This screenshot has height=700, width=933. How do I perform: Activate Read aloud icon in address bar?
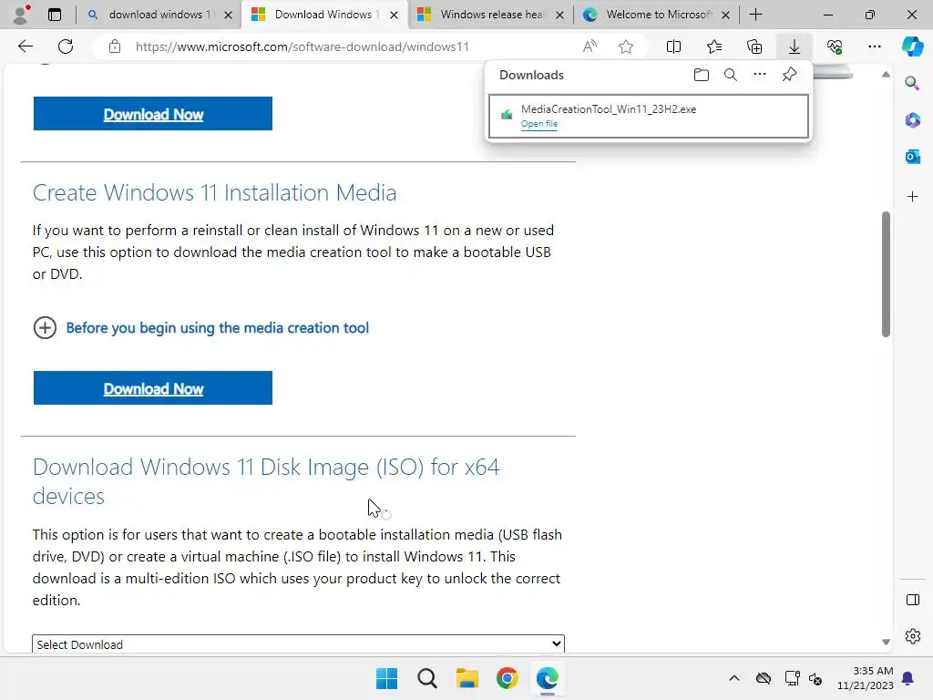590,46
